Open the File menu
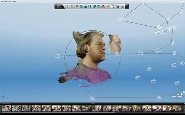This screenshot has width=185, height=115. 2,1
